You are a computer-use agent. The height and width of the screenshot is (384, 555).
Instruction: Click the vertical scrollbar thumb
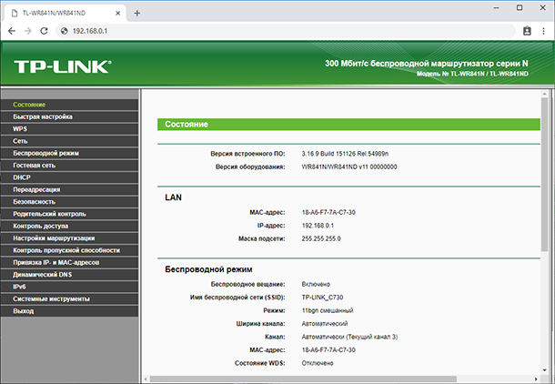coord(544,175)
